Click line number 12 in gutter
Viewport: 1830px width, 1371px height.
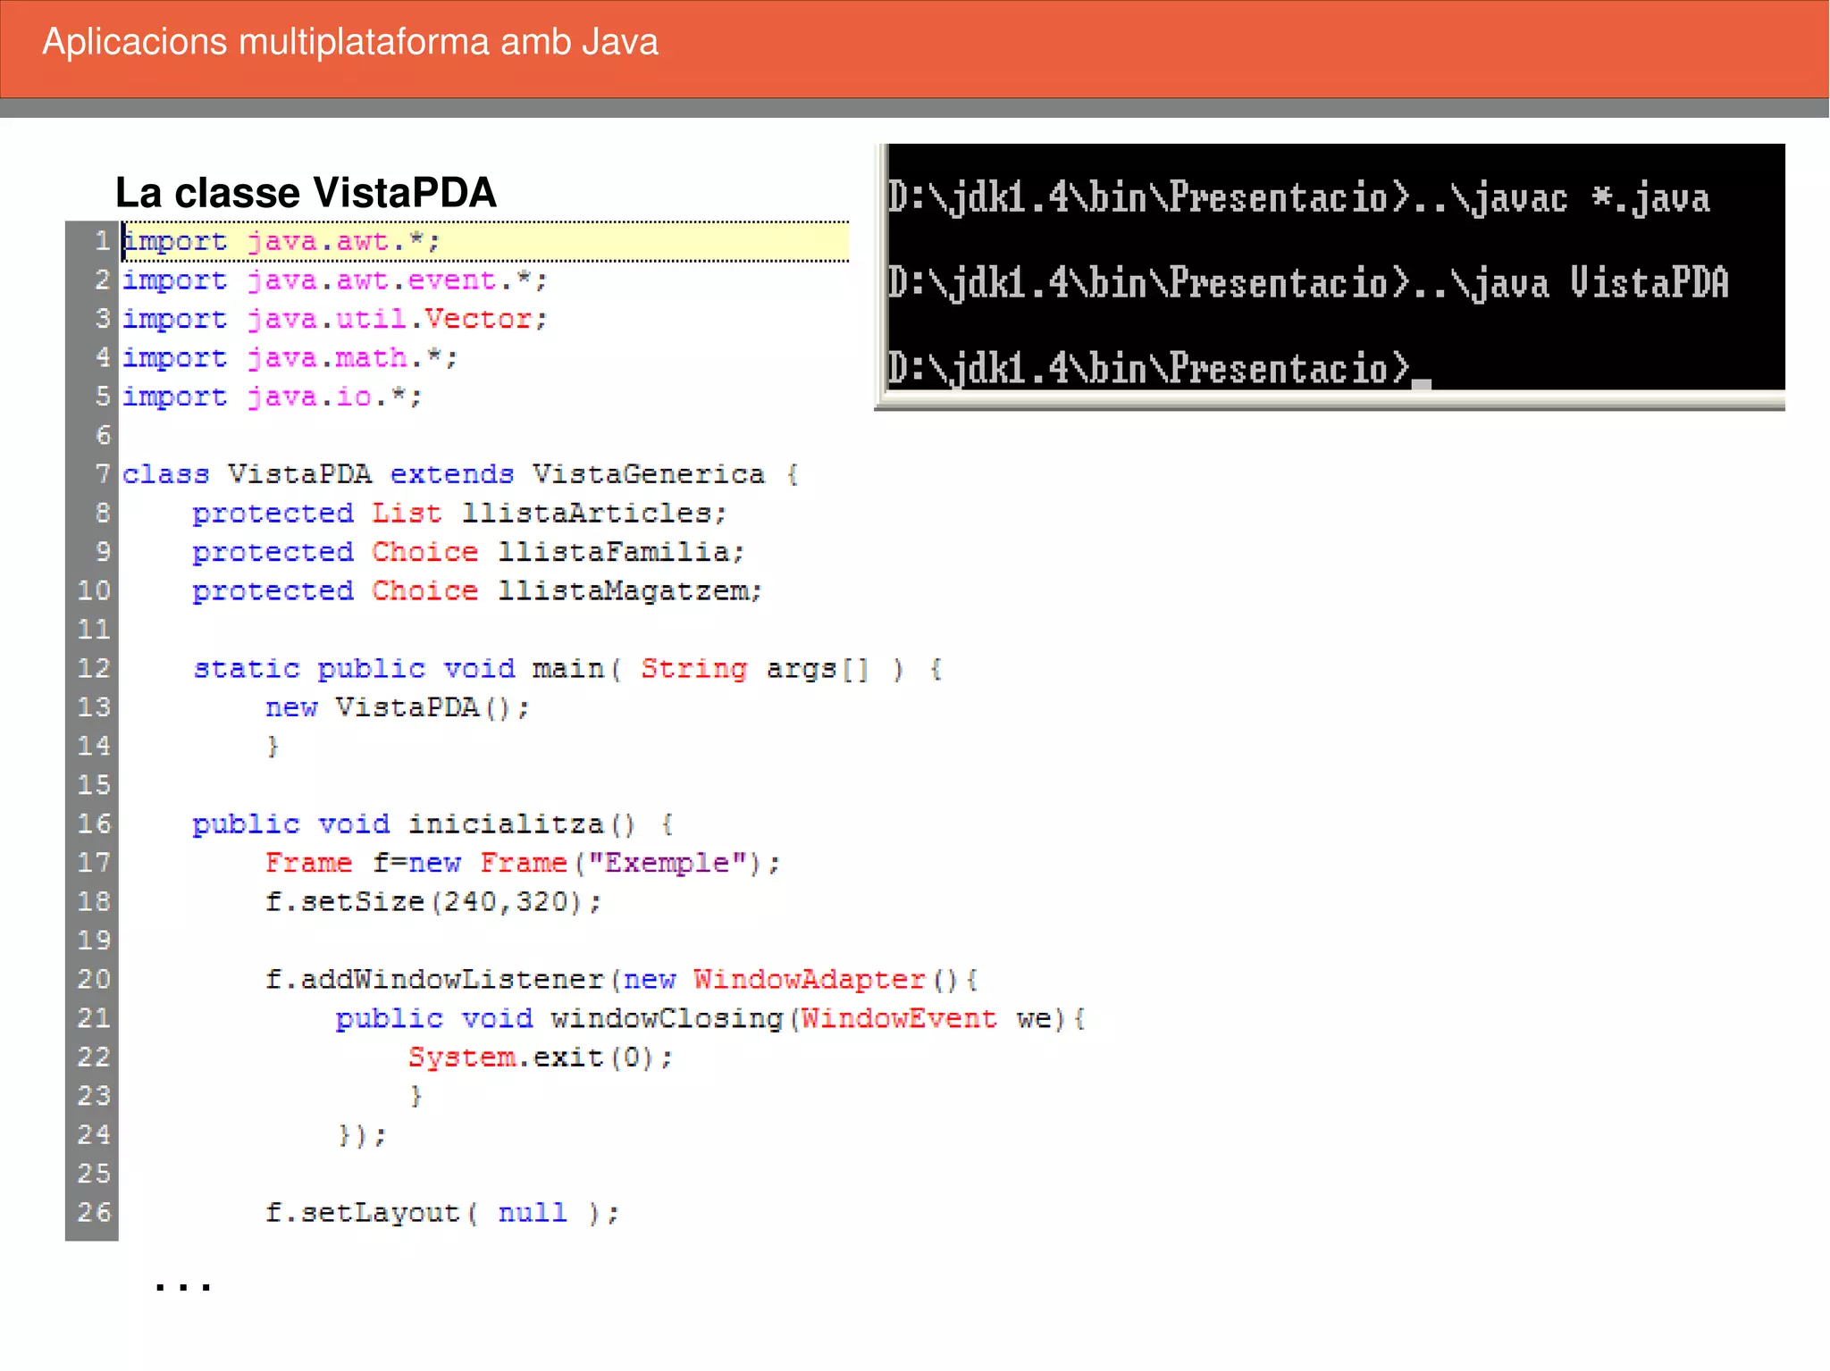coord(94,669)
